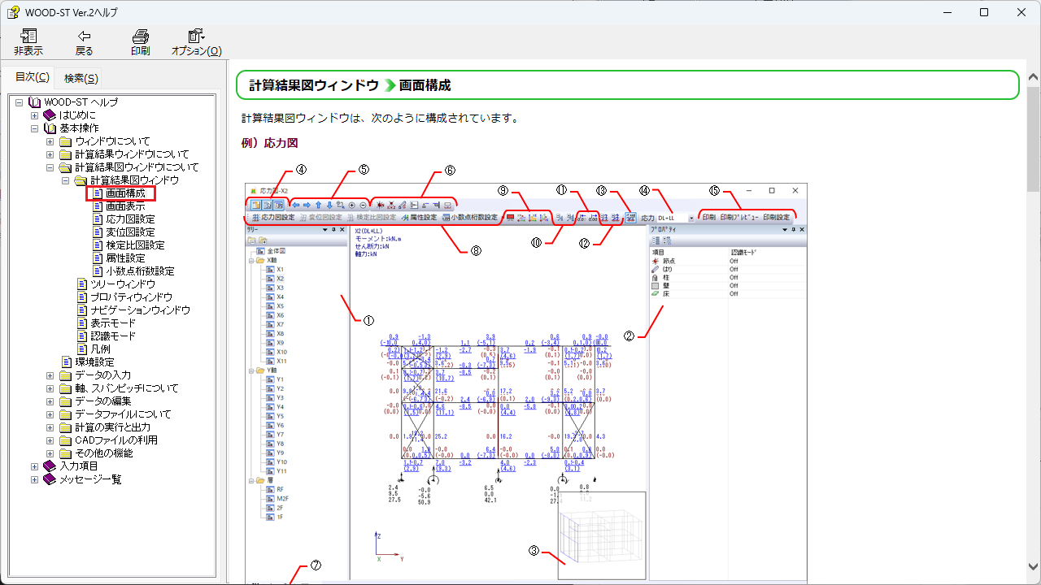Click the メッセージ一覧 book icon
The width and height of the screenshot is (1041, 585).
(50, 479)
